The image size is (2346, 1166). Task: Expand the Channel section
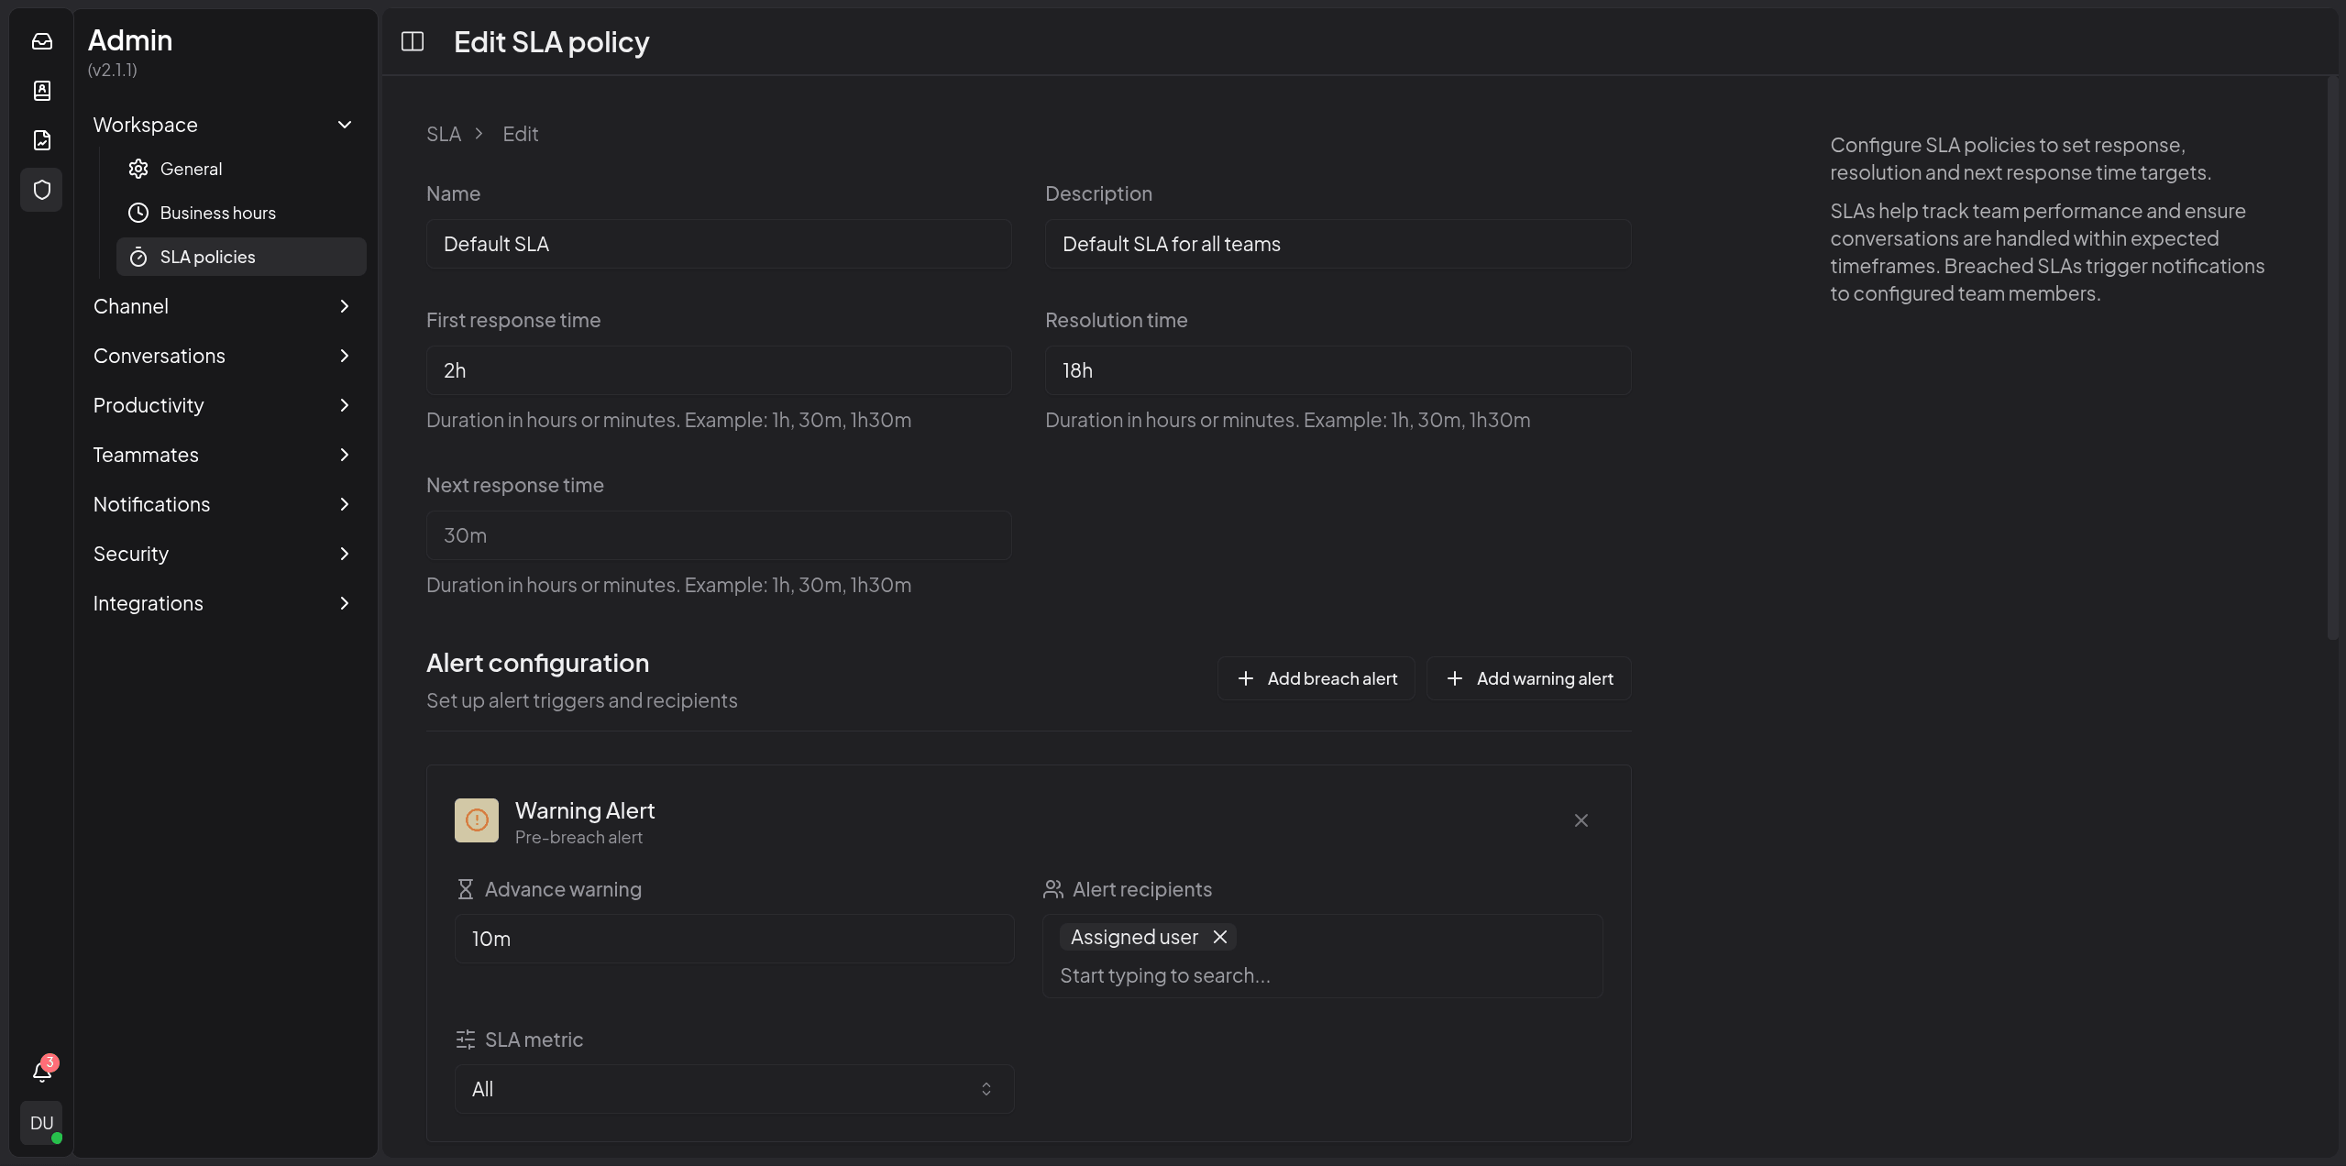point(345,306)
